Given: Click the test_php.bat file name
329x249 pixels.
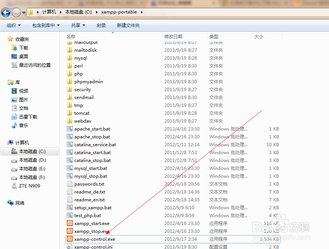Looking at the screenshot, I should click(x=88, y=215).
